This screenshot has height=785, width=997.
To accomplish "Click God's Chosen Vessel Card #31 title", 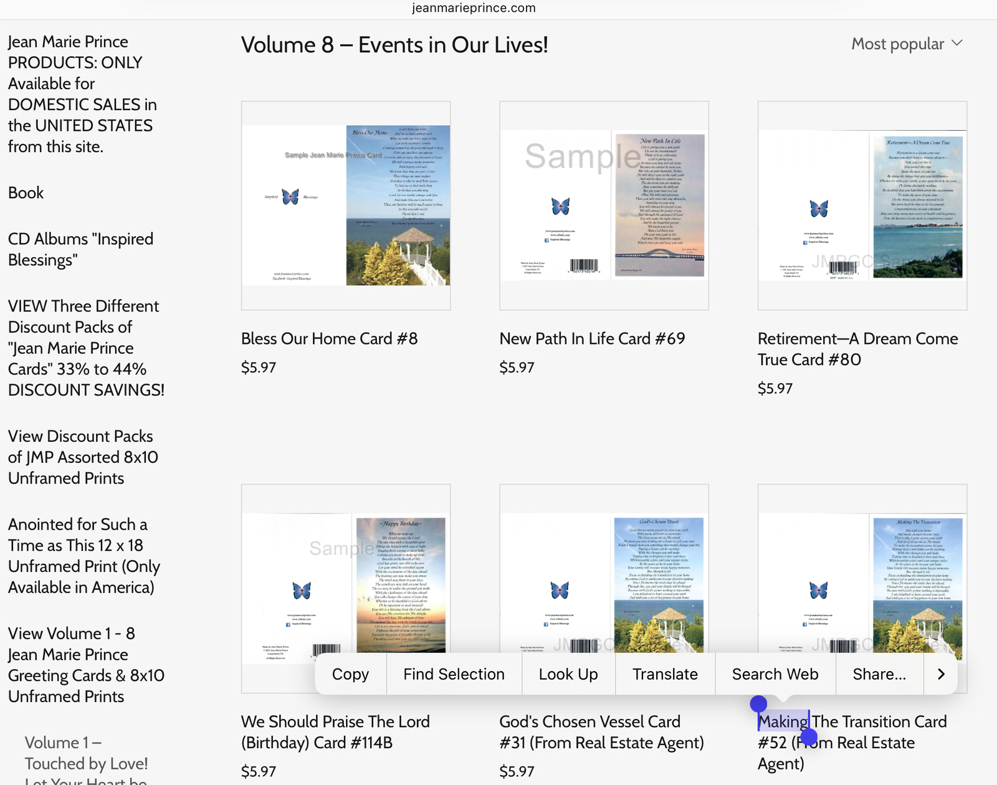I will 601,732.
